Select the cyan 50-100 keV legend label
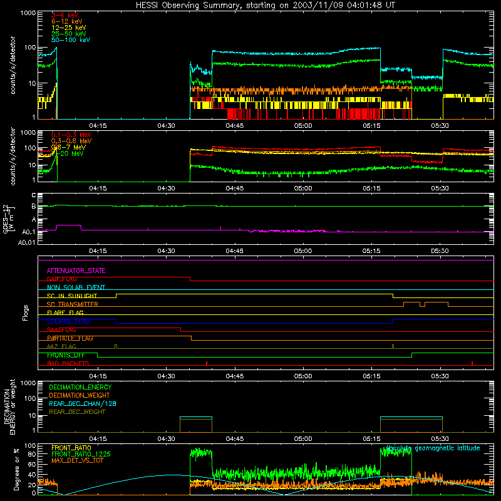Viewport: 501px width, 501px height. (71, 40)
